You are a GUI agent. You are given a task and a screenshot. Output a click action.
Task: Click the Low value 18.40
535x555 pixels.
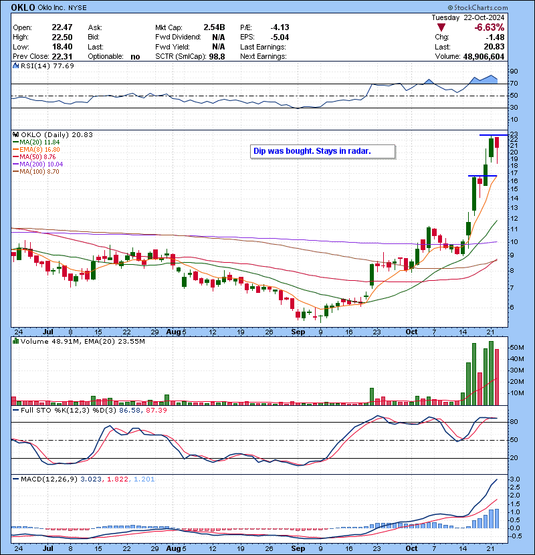click(x=62, y=47)
